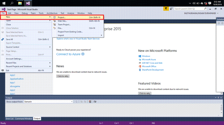This screenshot has height=125, width=224.
Task: Toggle word wrap in Output toolbar
Action: 95,102
